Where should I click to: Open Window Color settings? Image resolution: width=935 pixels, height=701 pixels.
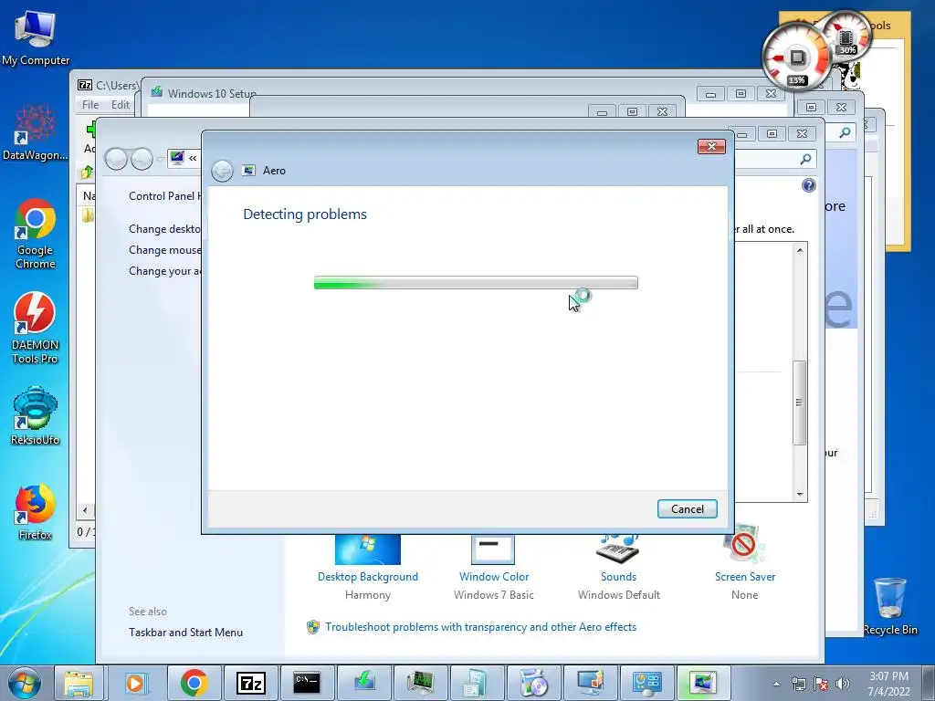[x=494, y=577]
